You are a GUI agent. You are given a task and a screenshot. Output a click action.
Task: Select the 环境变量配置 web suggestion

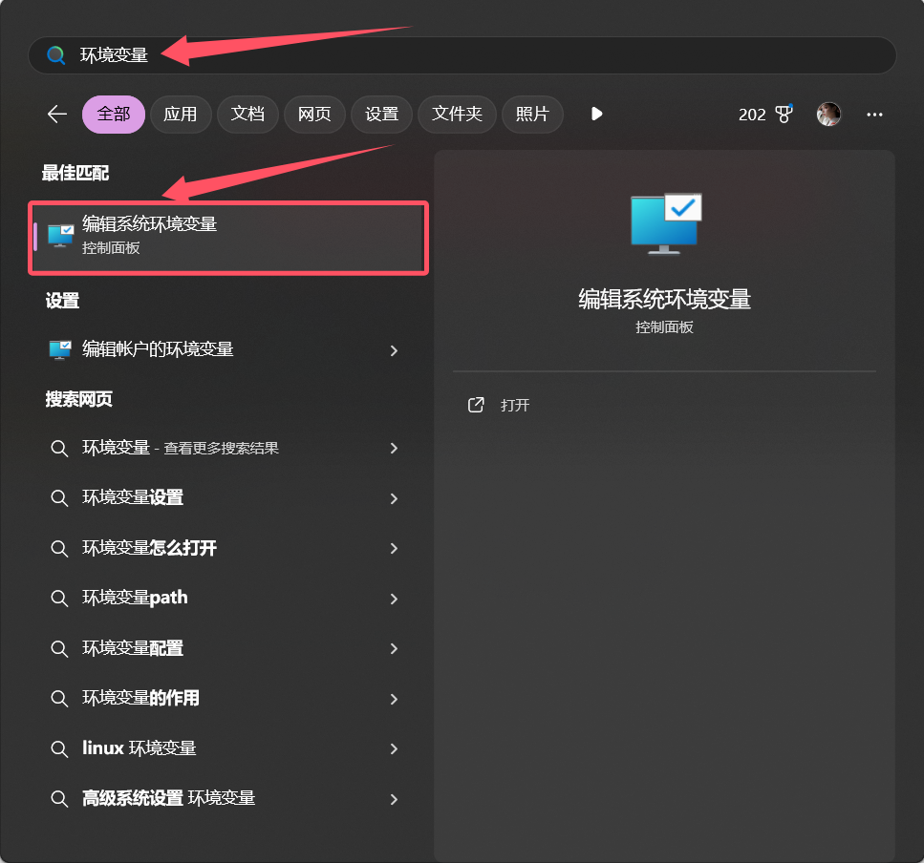[225, 649]
